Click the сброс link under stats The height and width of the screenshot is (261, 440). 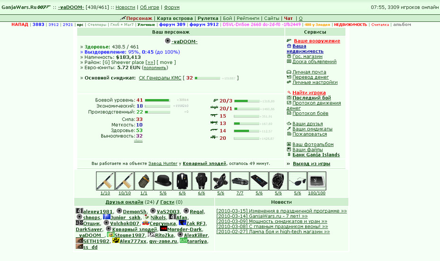[x=138, y=141]
